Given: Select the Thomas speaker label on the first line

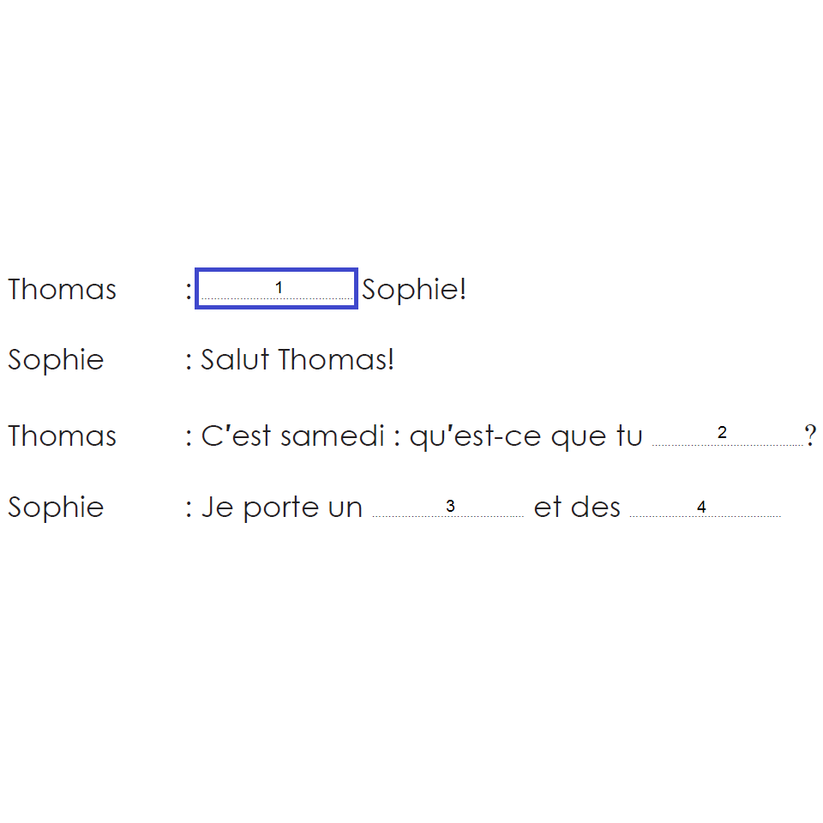Looking at the screenshot, I should (x=63, y=290).
